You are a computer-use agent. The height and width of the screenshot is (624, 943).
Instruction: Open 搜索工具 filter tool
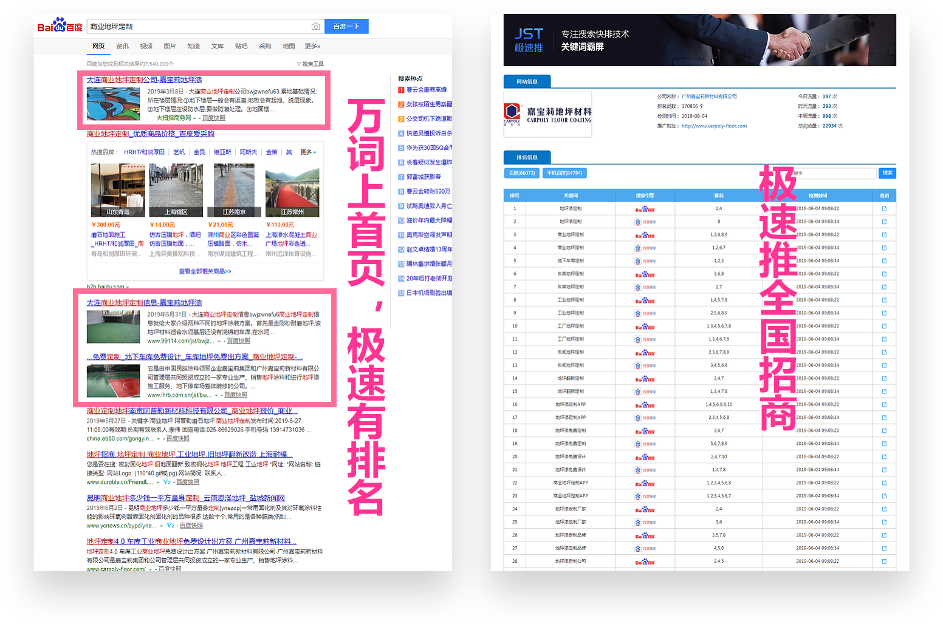coord(310,64)
